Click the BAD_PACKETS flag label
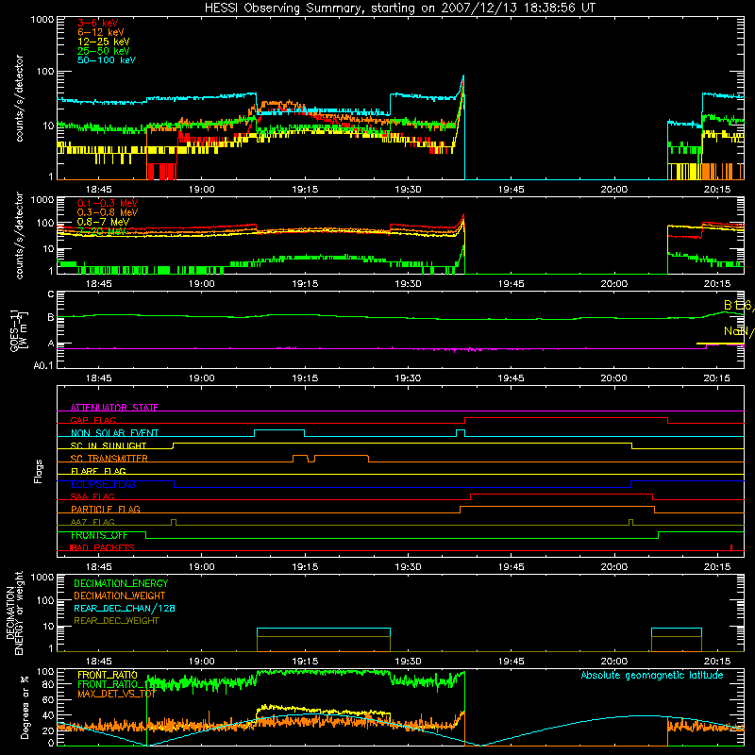Image resolution: width=755 pixels, height=755 pixels. [103, 547]
